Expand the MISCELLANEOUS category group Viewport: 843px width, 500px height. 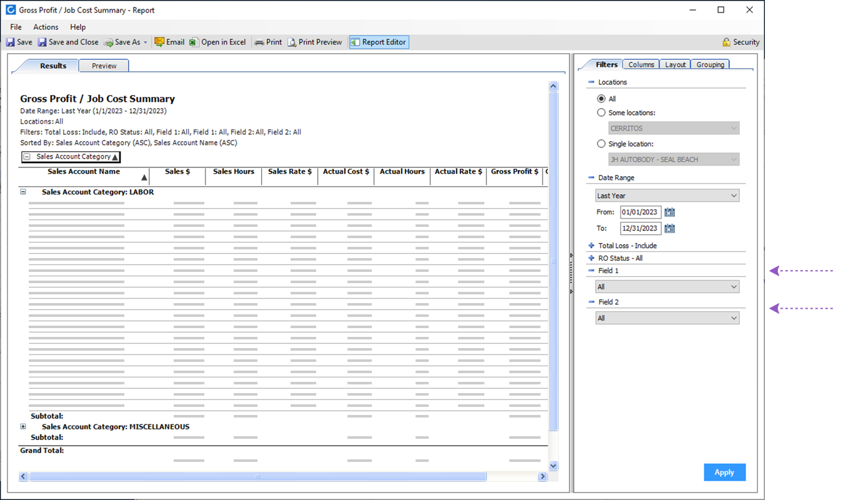click(x=23, y=427)
